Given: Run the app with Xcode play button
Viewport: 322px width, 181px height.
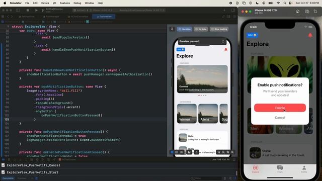Looking at the screenshot, I should 36,10.
